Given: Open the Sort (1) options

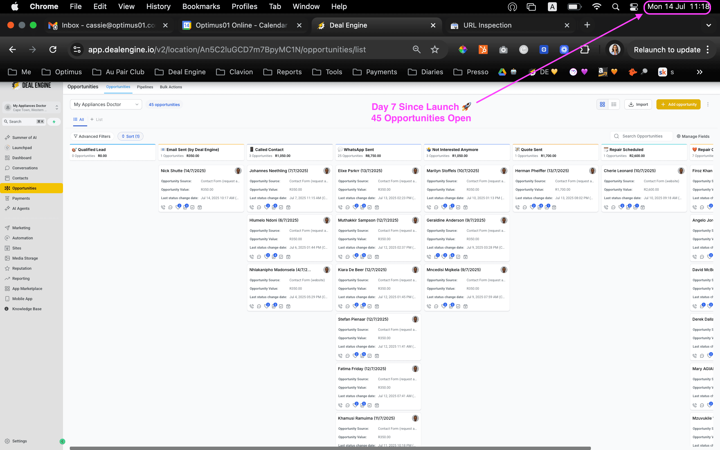Looking at the screenshot, I should coord(130,136).
